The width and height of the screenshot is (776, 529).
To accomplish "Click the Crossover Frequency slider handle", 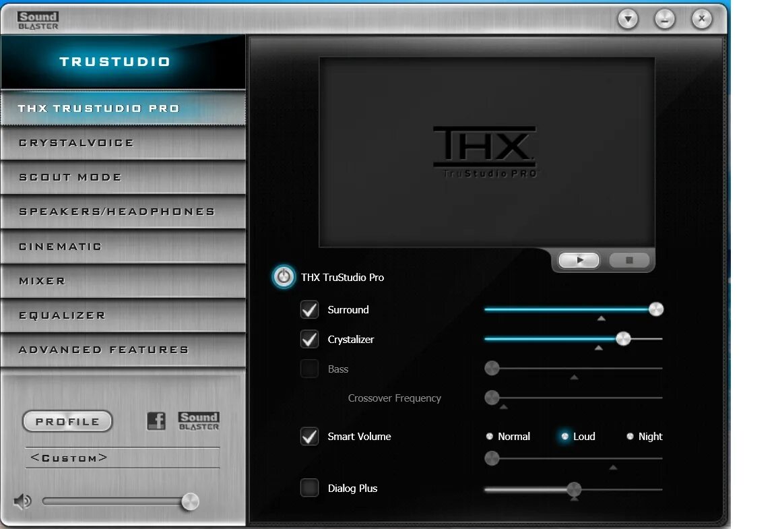I will tap(492, 397).
